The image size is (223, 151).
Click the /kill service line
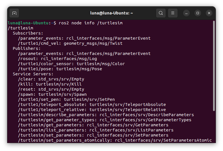pos(50,84)
